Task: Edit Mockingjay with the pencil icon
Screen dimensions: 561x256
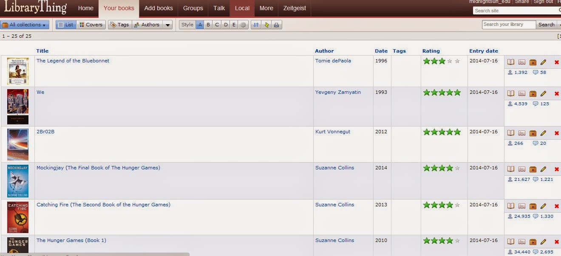Action: 543,169
